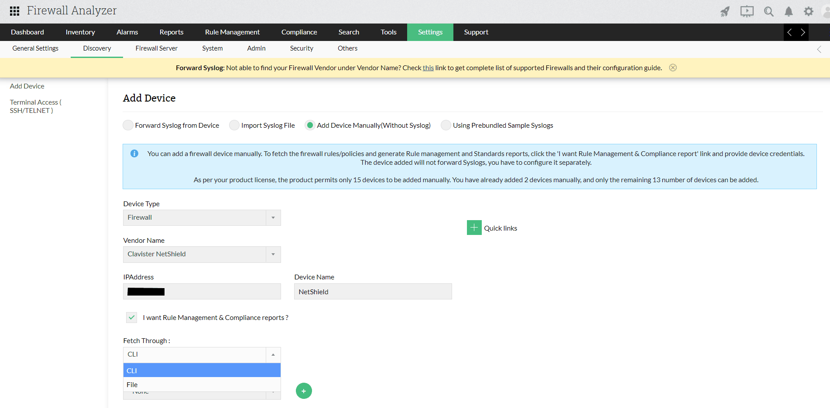
Task: Open the global search magnifier
Action: (769, 11)
